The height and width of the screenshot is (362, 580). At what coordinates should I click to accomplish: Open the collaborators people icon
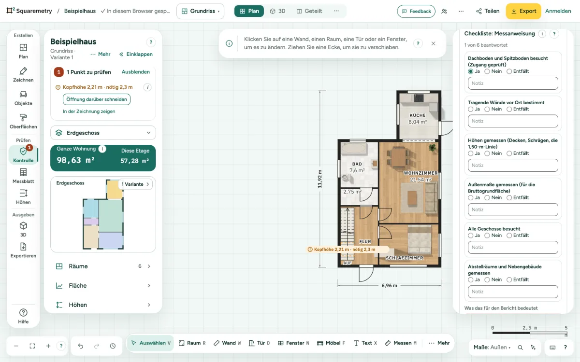click(444, 11)
